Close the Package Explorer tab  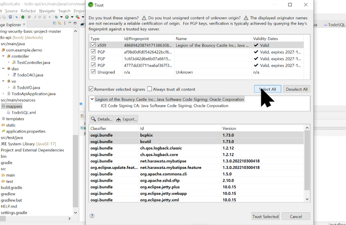pyautogui.click(x=24, y=24)
